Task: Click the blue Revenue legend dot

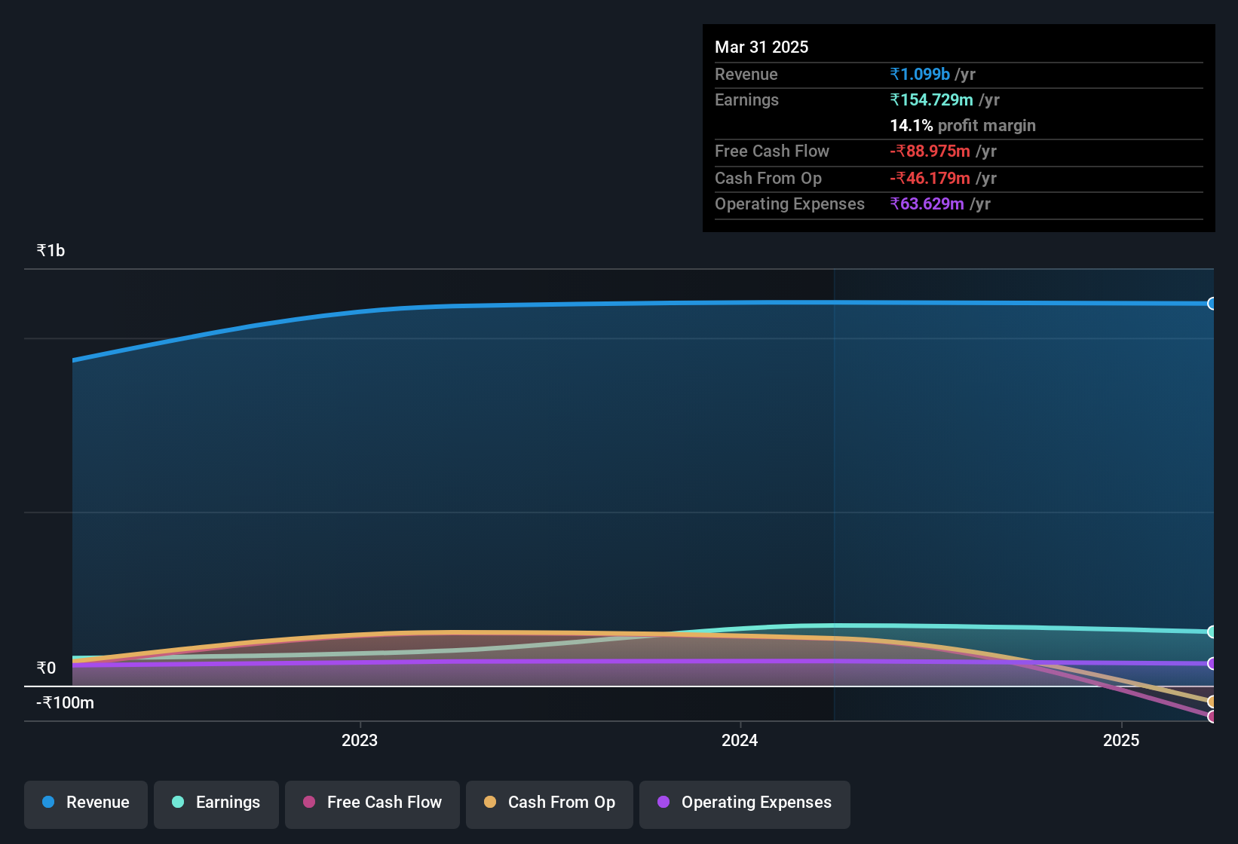Action: tap(48, 802)
